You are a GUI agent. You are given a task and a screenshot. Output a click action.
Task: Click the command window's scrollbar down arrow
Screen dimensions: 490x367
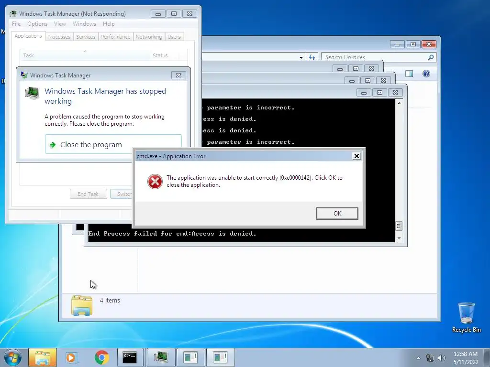point(399,238)
